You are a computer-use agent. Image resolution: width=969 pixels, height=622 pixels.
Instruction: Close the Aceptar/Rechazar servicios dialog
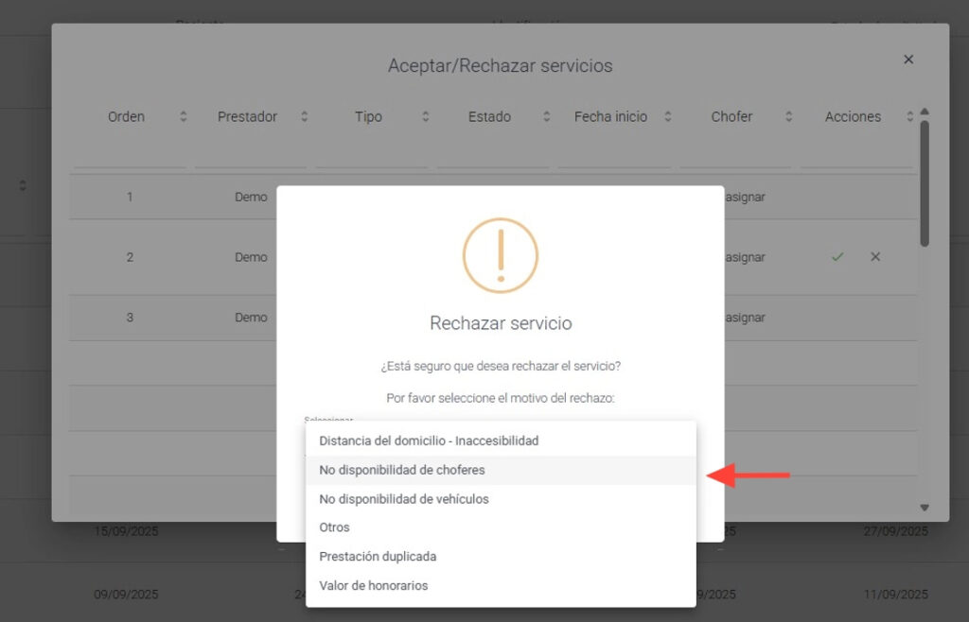click(908, 60)
